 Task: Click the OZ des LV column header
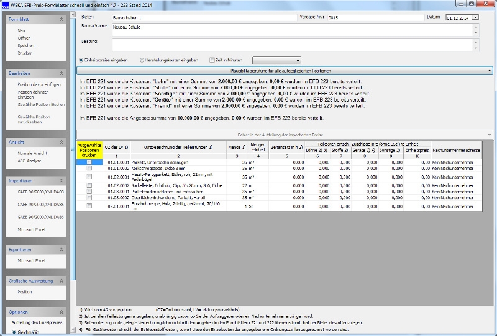point(116,147)
